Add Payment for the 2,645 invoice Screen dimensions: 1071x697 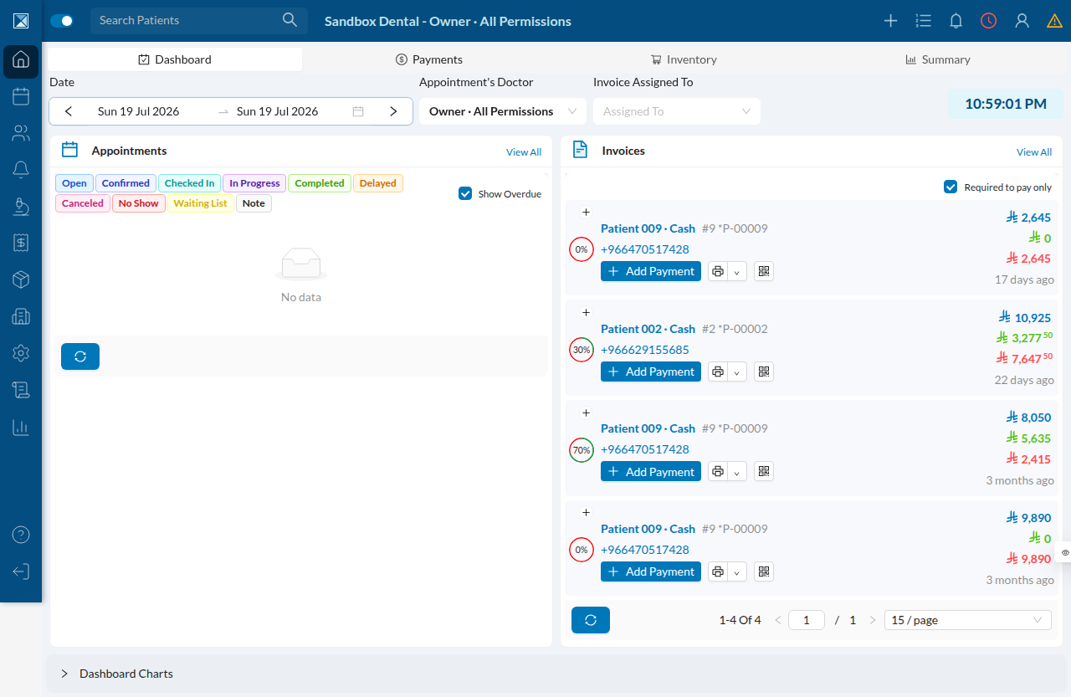click(x=651, y=271)
